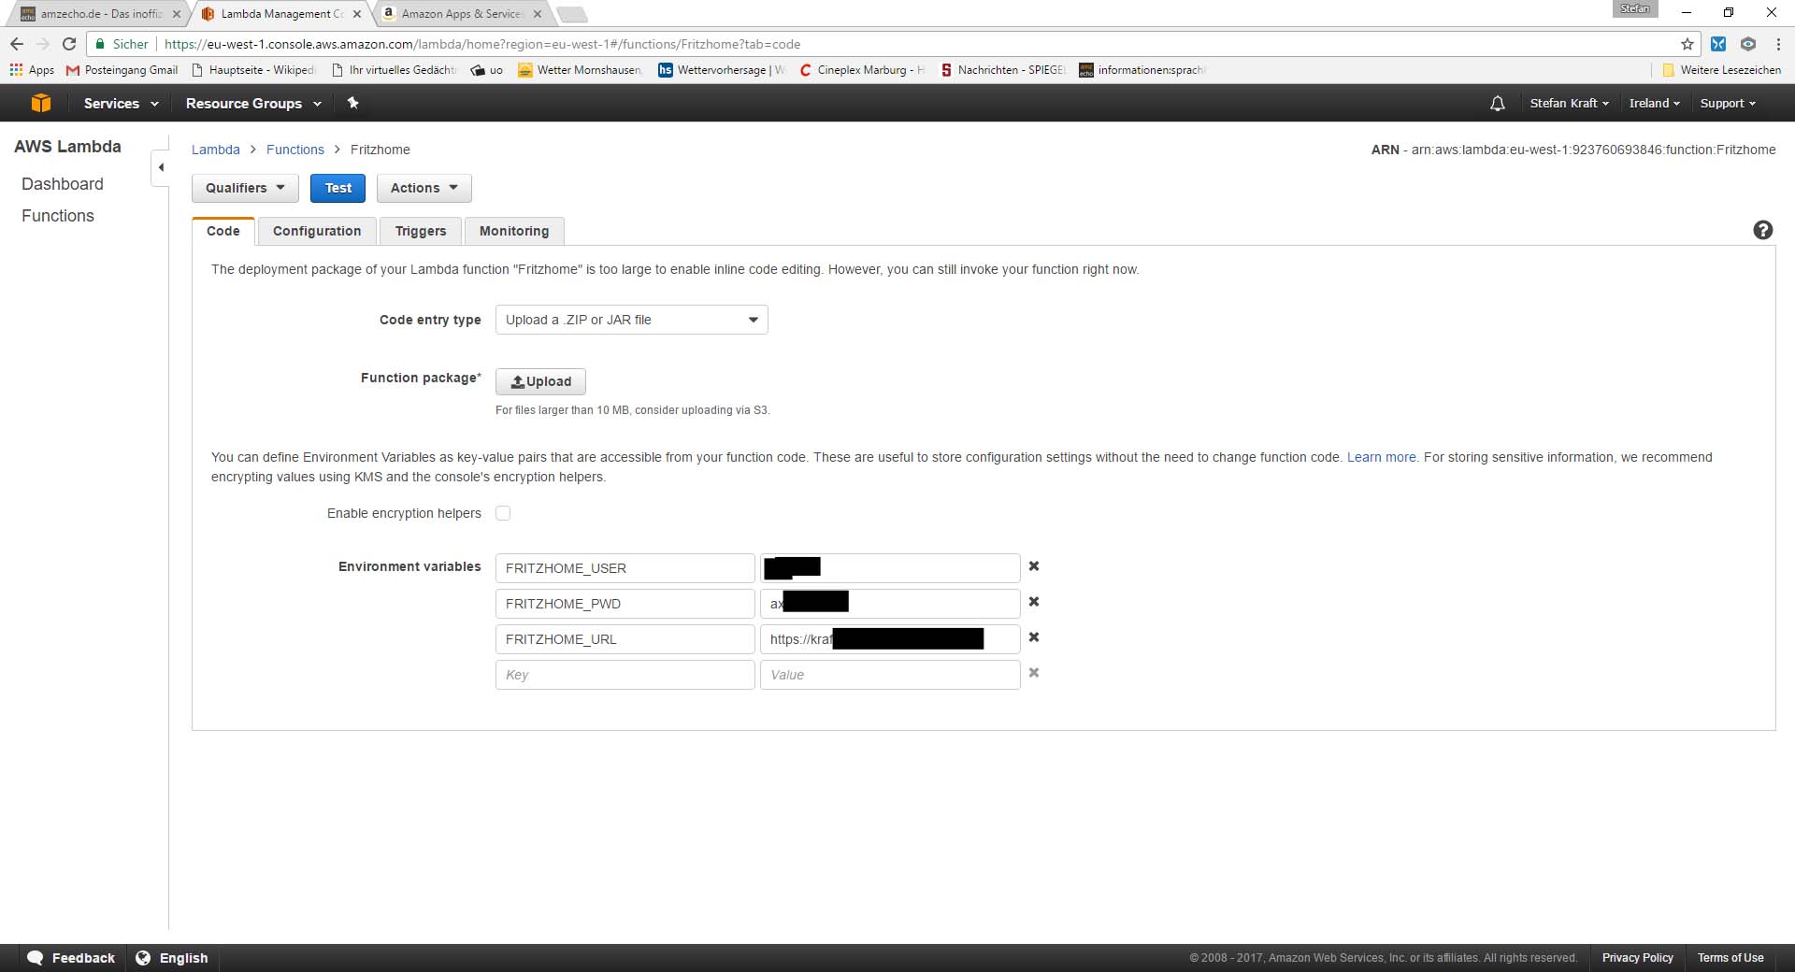Click the FRITZHOME_USER key field
Screen dimensions: 1795x972
[625, 568]
